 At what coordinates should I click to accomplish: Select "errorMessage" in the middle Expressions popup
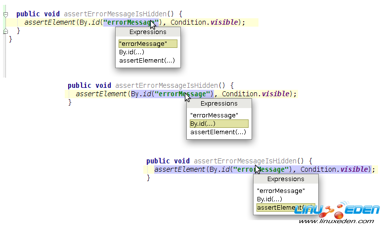click(x=213, y=115)
